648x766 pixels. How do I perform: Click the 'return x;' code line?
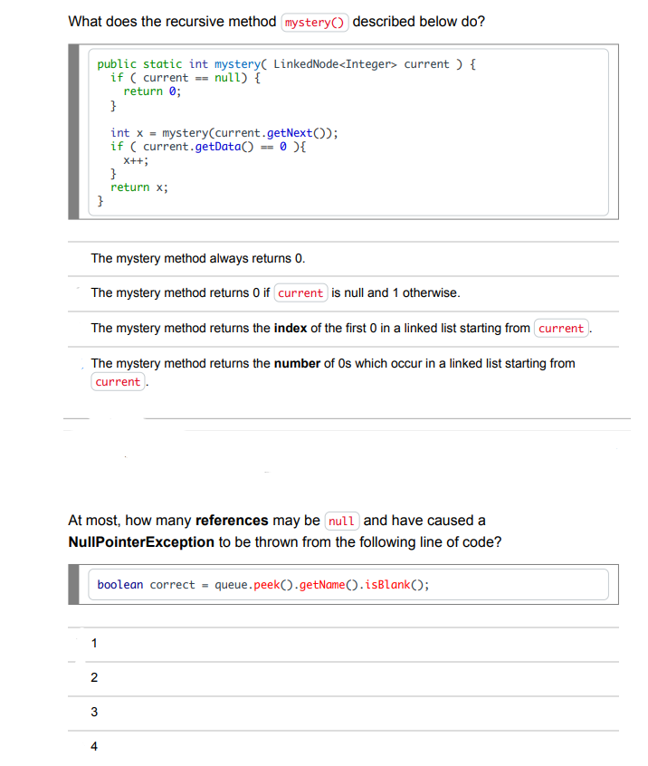coord(139,187)
